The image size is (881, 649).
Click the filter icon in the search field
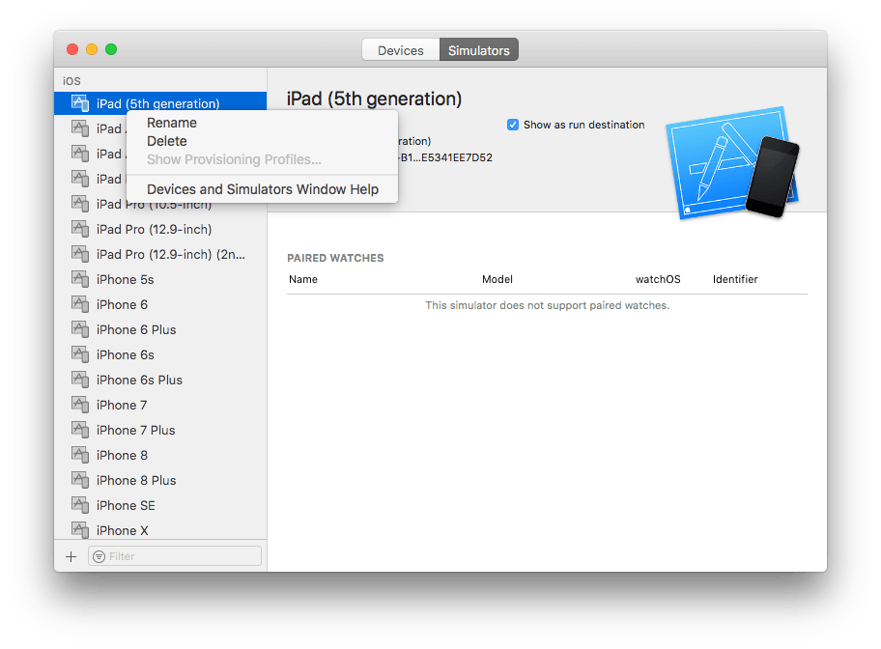point(99,556)
